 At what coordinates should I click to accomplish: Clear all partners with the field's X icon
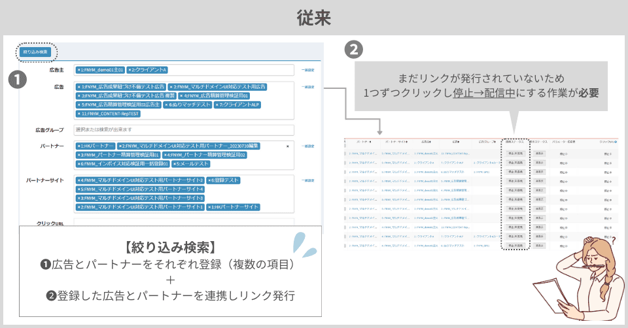click(x=287, y=146)
